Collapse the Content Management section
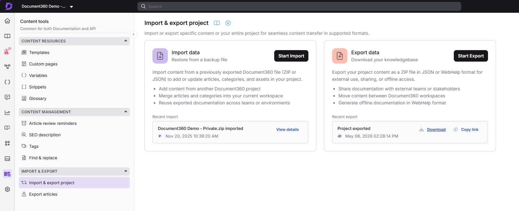The width and height of the screenshot is (519, 211). pos(126,112)
